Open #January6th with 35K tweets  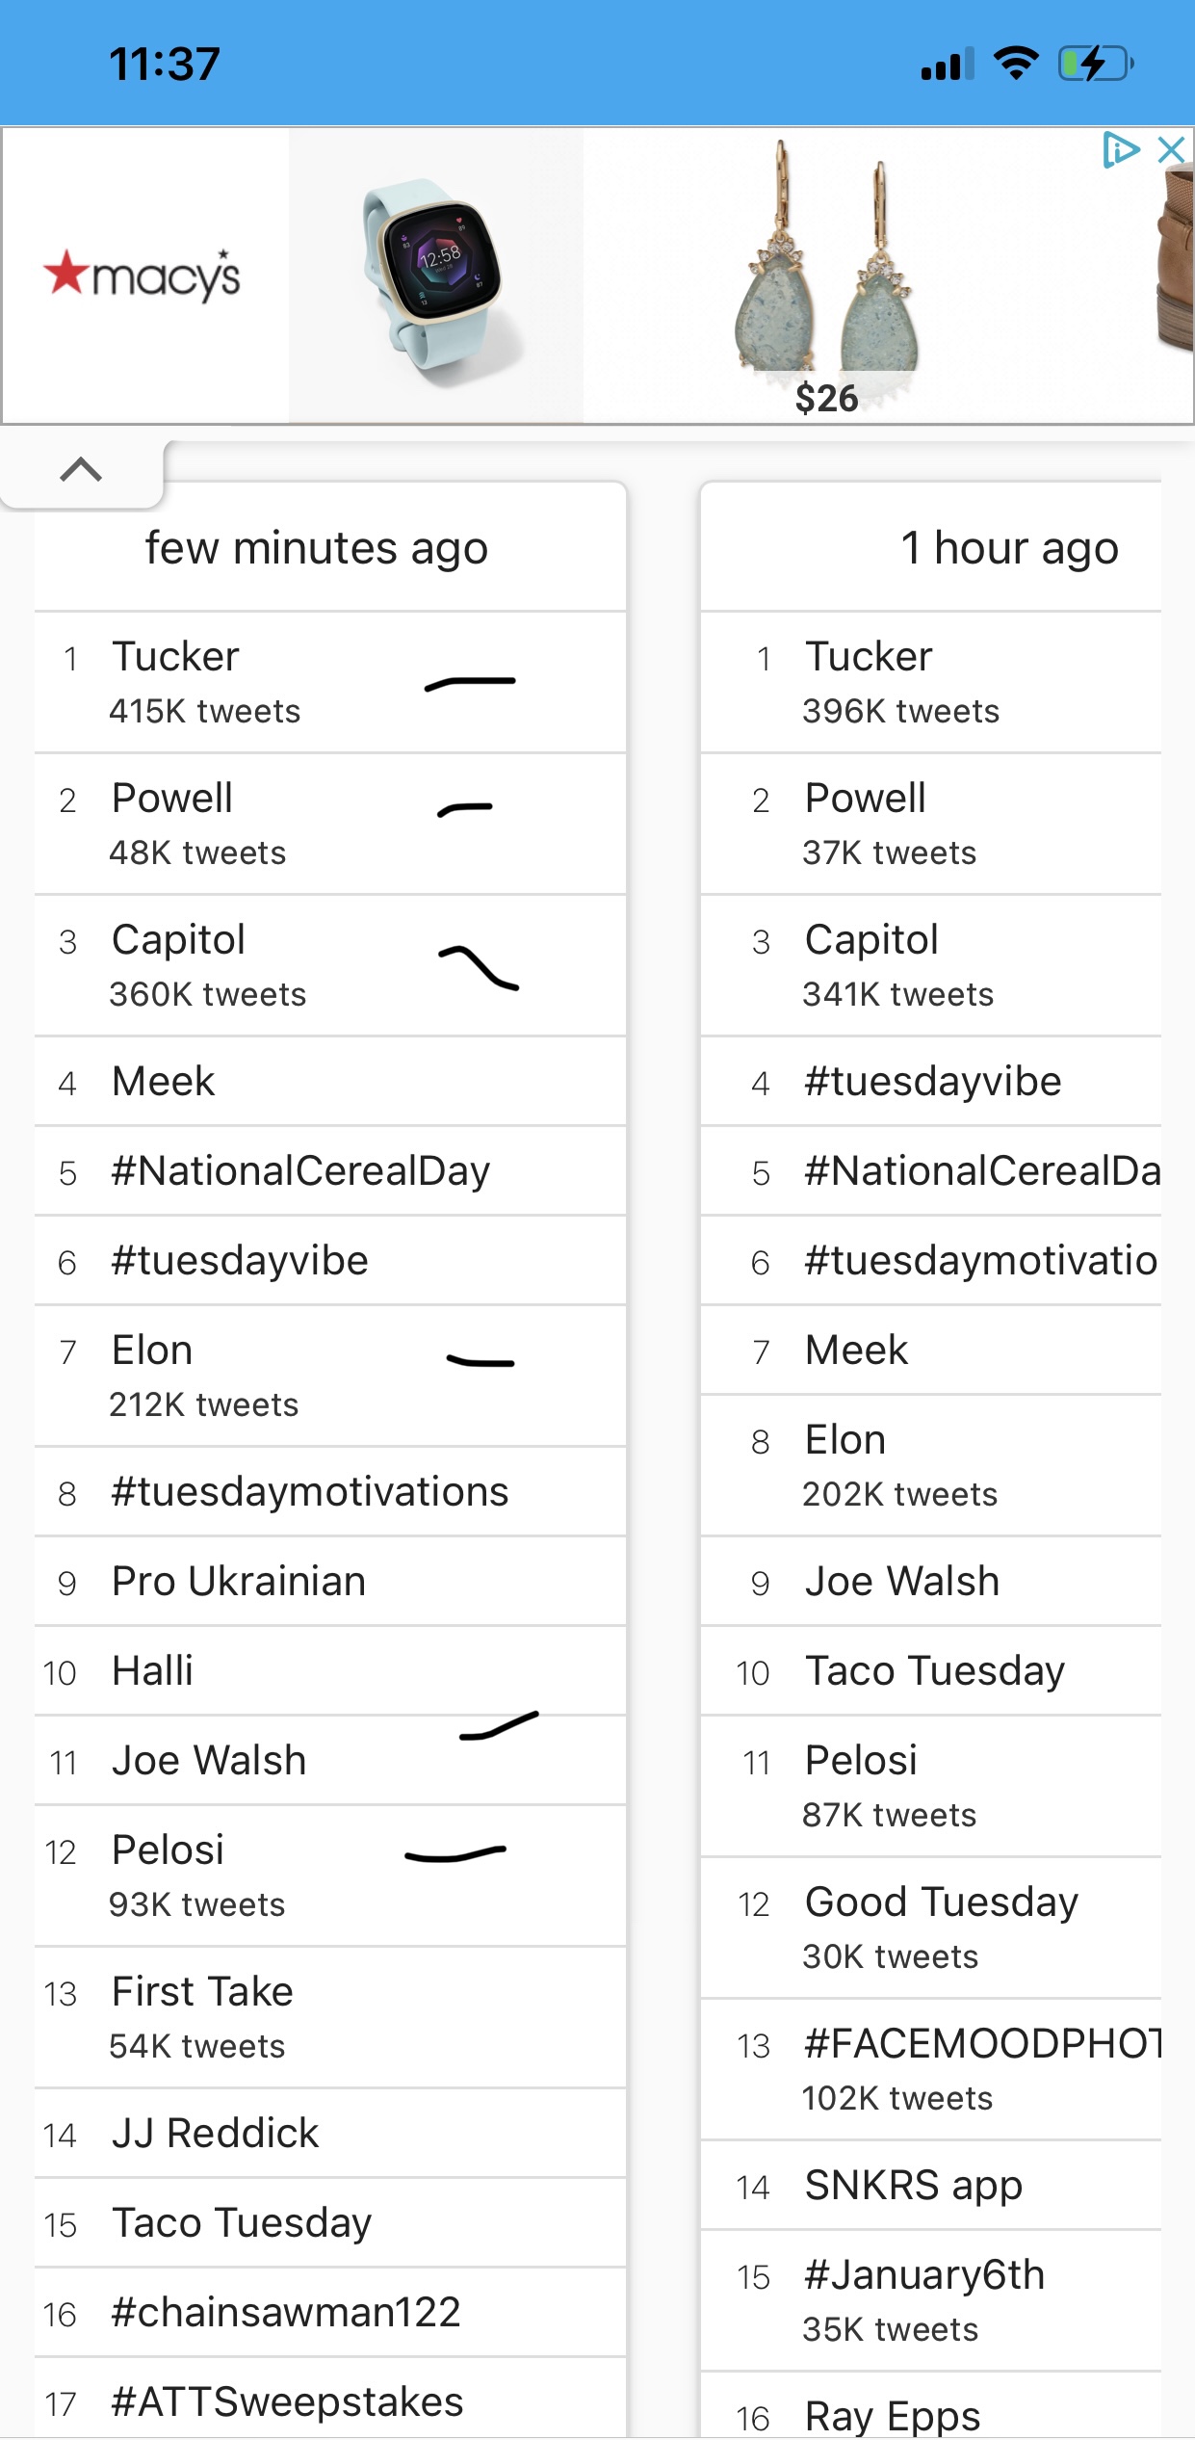coord(931,2300)
